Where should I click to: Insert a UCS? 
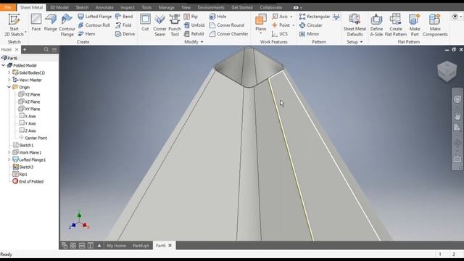[280, 34]
